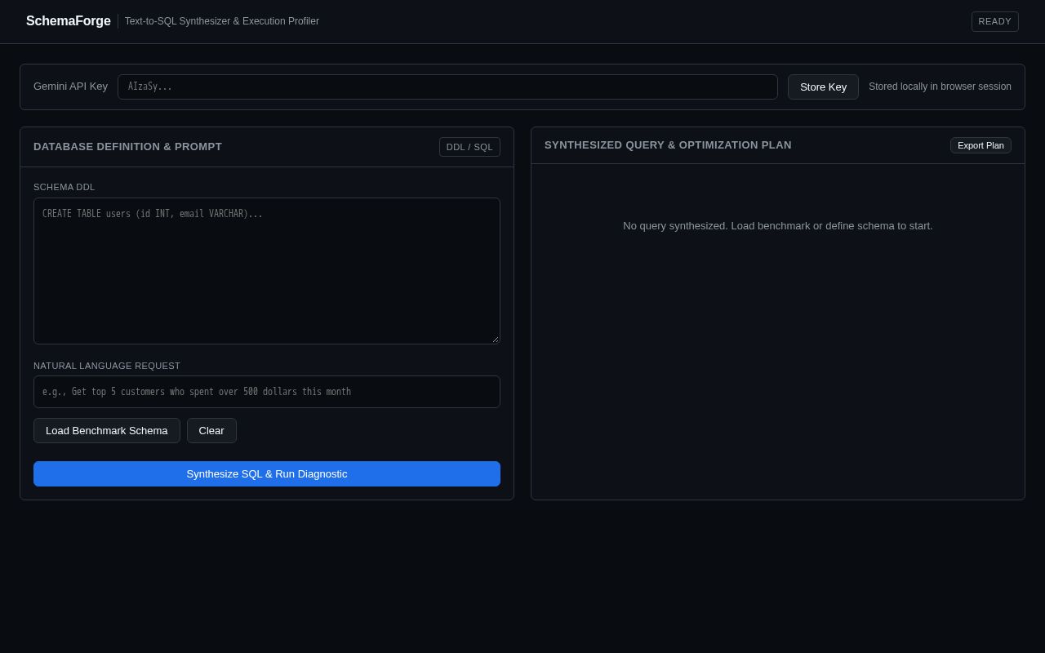Run Synthesize SQL & Run Diagnostic
The height and width of the screenshot is (653, 1045).
tap(267, 473)
